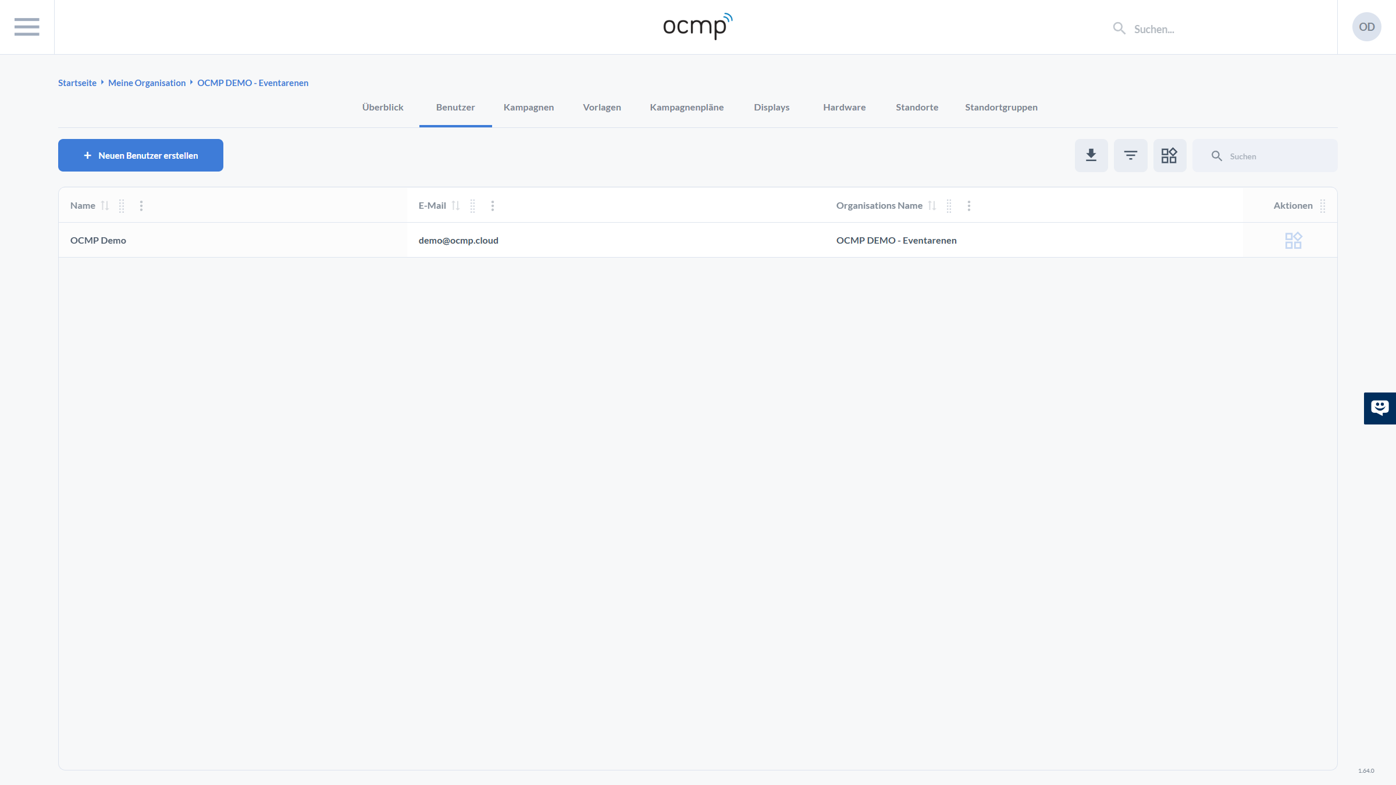Toggle sort on Organisations Name column
This screenshot has height=785, width=1396.
[932, 206]
